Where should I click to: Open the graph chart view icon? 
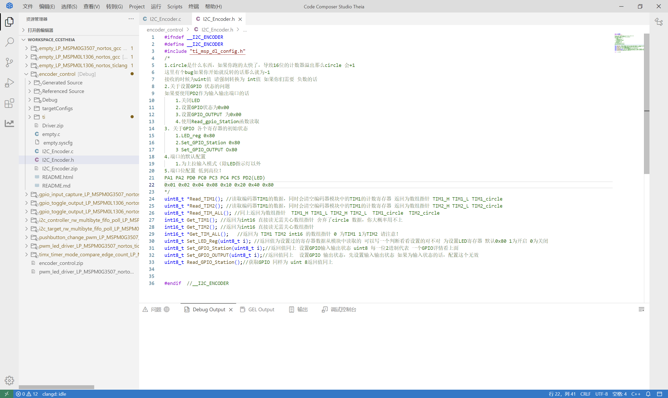(x=9, y=123)
